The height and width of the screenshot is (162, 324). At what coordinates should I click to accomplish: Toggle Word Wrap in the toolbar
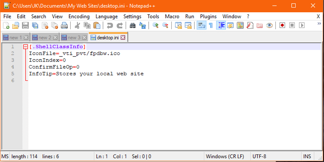[201, 26]
